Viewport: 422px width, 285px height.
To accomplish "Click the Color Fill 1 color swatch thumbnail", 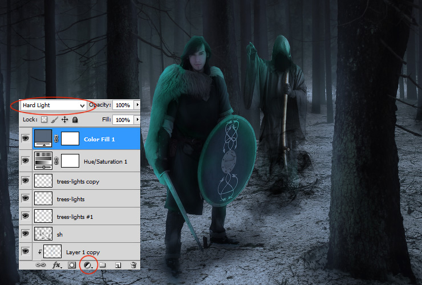I will [43, 139].
